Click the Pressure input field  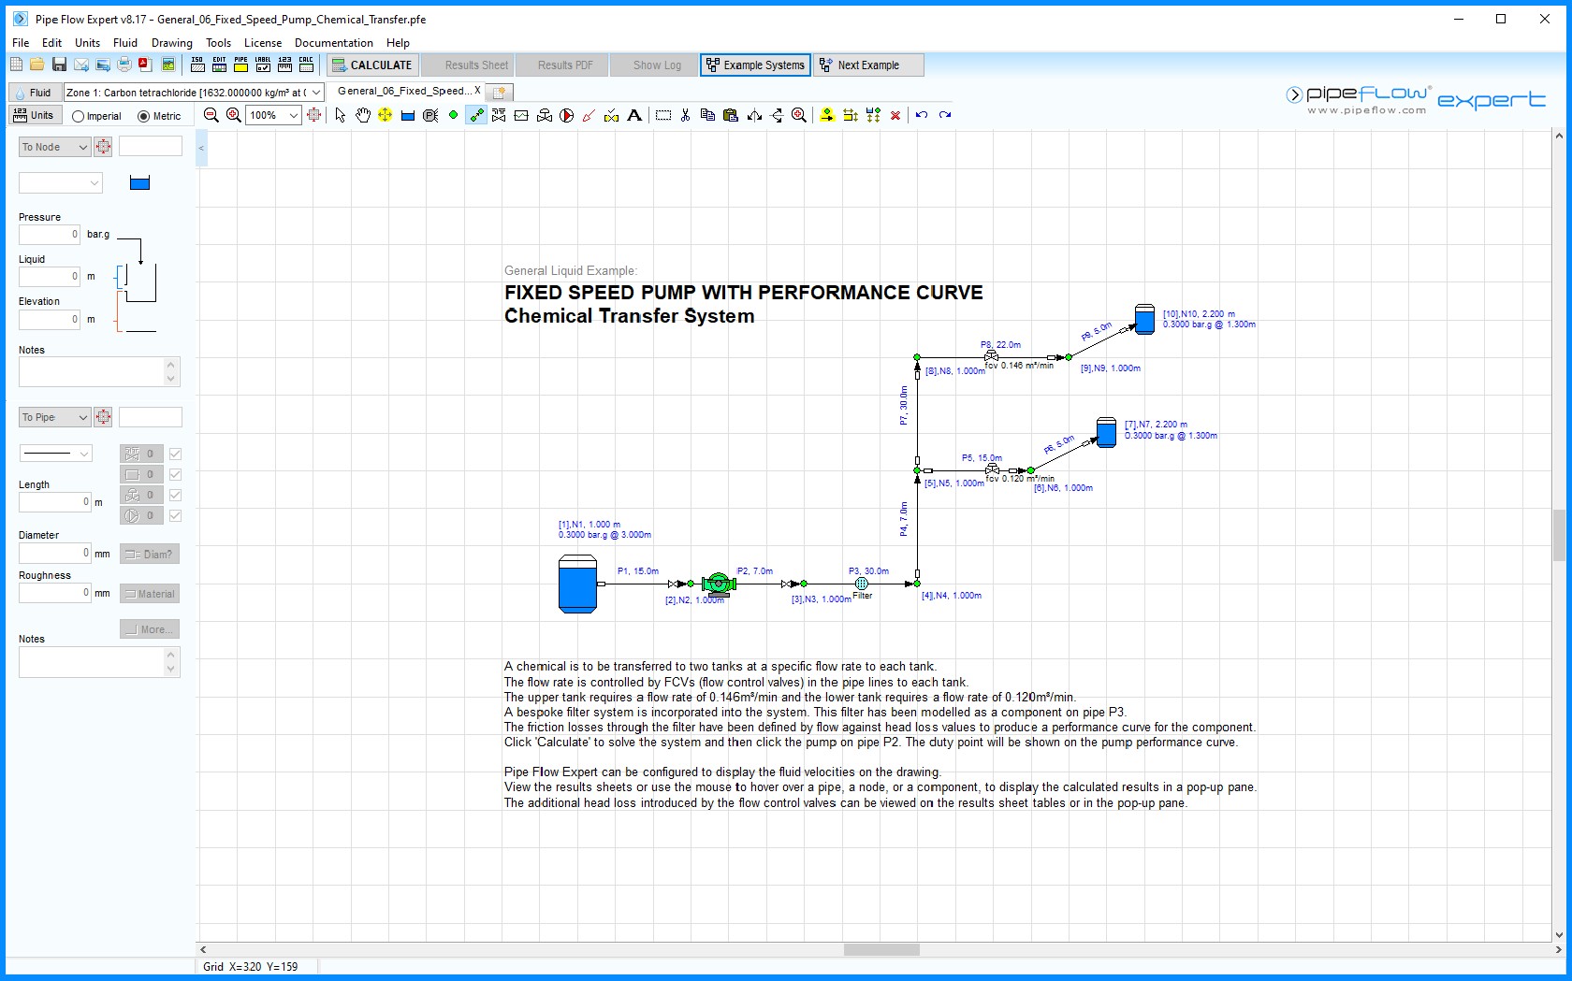(50, 234)
